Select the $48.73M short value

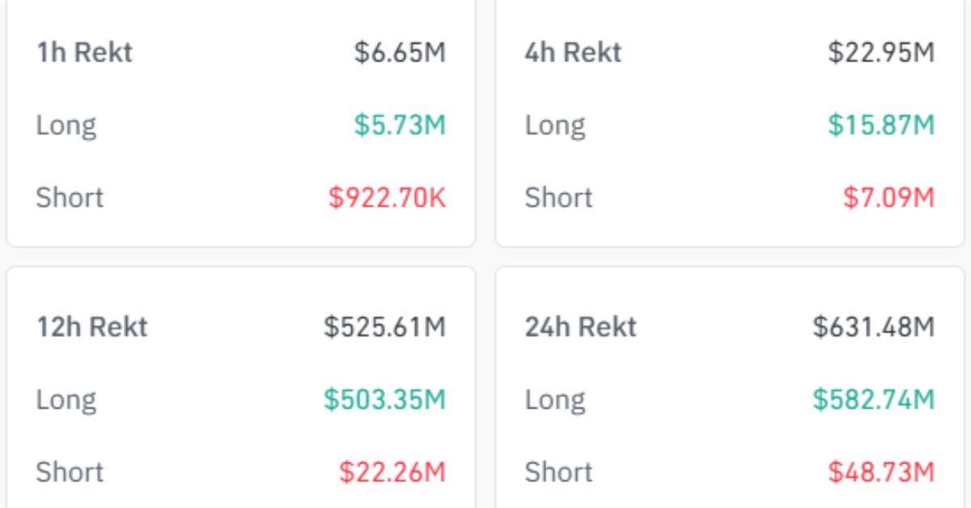881,472
